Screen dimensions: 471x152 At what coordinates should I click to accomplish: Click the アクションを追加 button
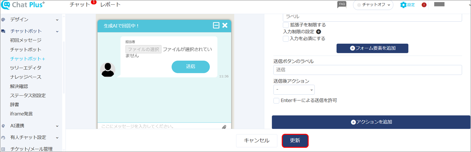coord(371,122)
